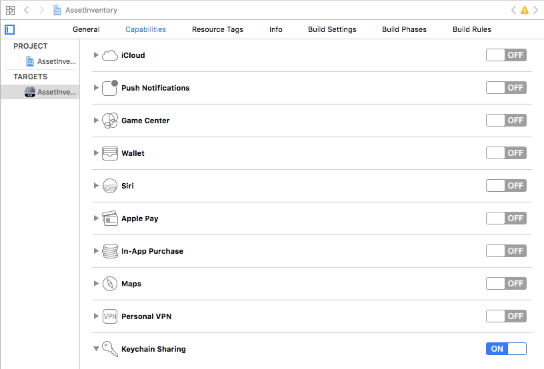Click the Maps label
This screenshot has width=544, height=369.
[x=131, y=284]
